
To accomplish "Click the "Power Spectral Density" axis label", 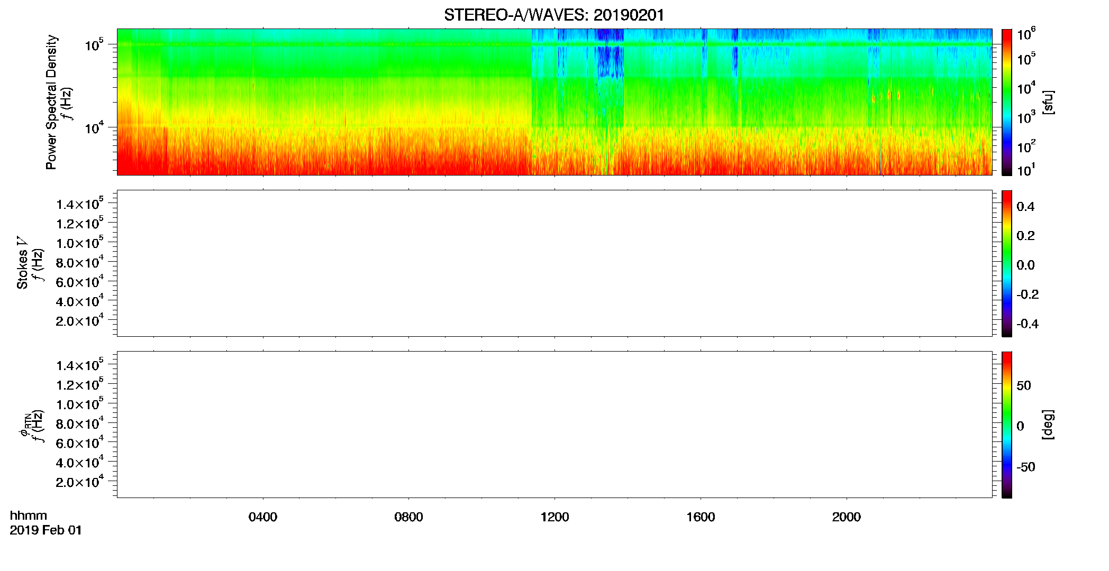I will [x=51, y=102].
